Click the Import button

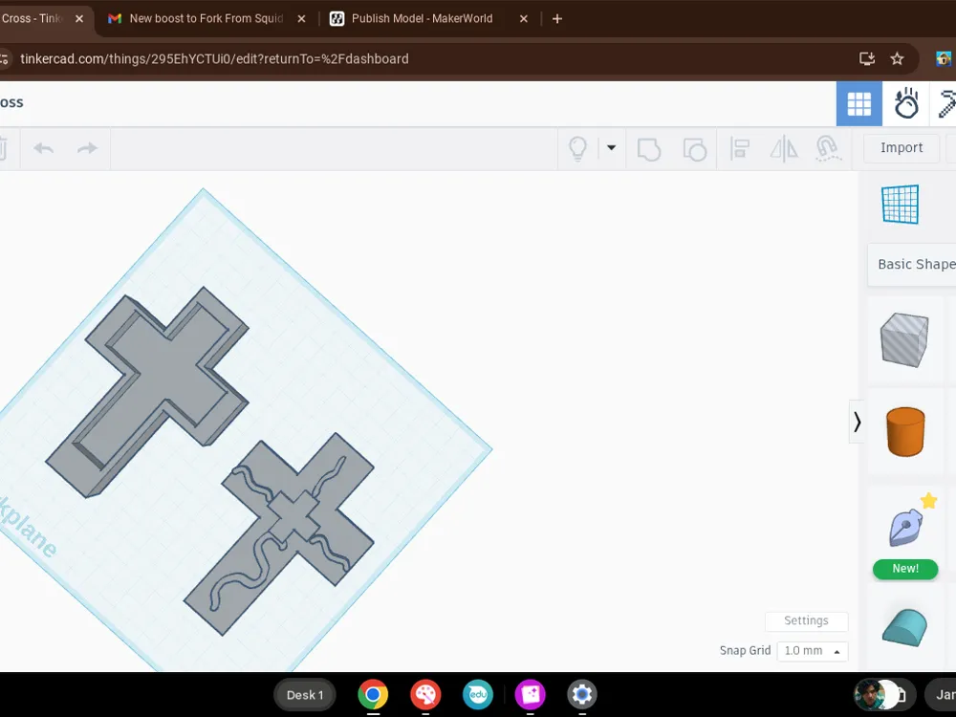901,147
